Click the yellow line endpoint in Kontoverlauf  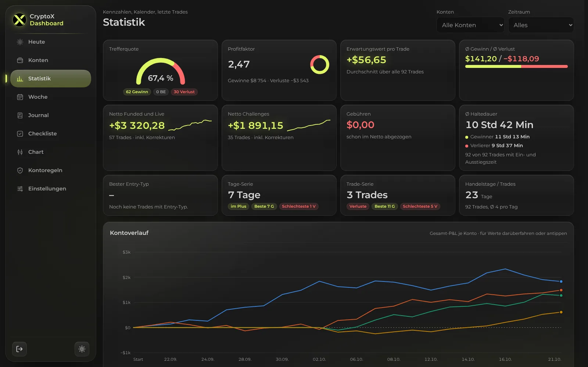coord(561,312)
